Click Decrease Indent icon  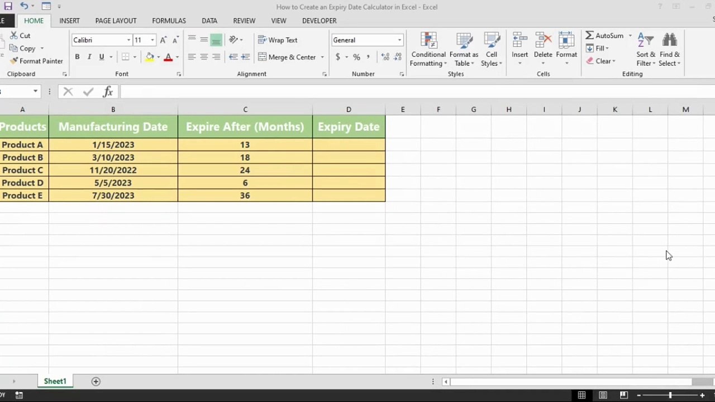coord(233,57)
